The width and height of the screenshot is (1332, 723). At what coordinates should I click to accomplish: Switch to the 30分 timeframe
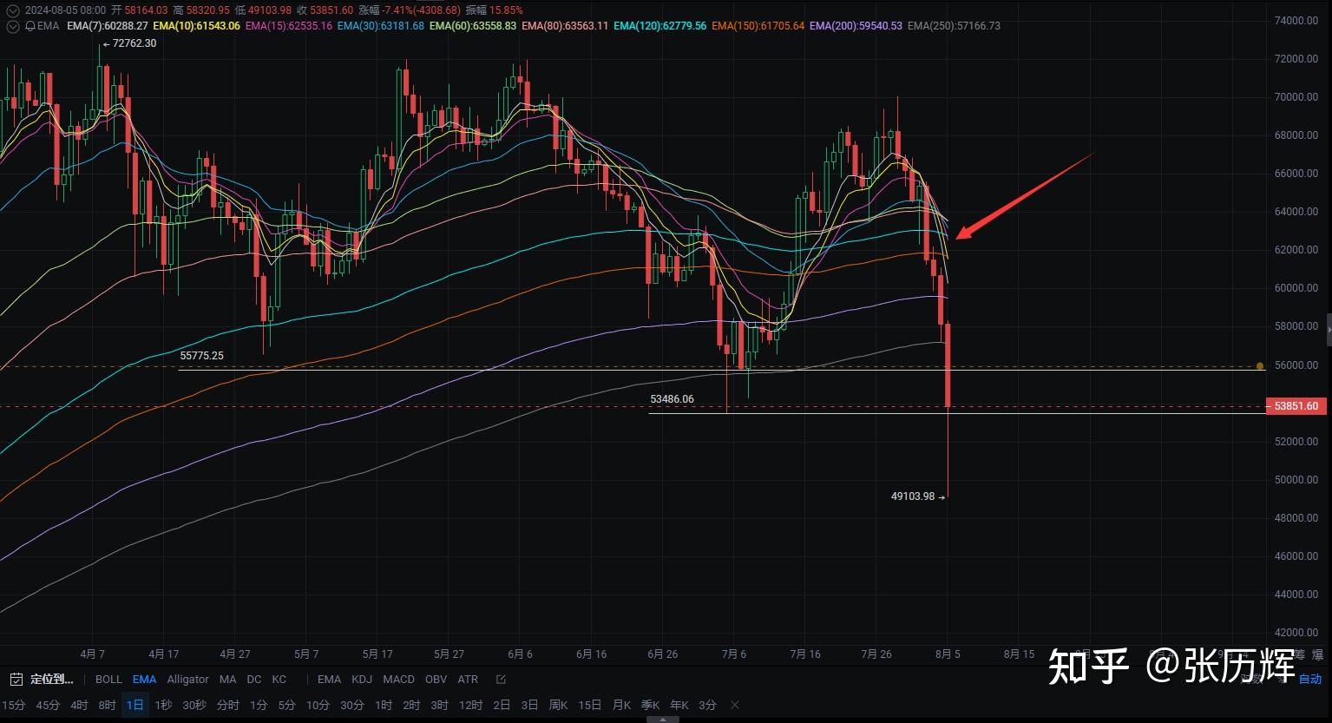[x=352, y=706]
